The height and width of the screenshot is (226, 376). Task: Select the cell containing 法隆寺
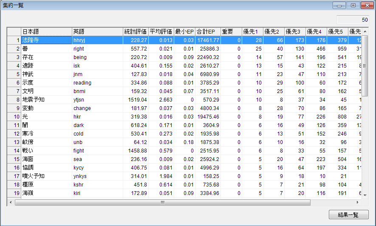pyautogui.click(x=46, y=40)
